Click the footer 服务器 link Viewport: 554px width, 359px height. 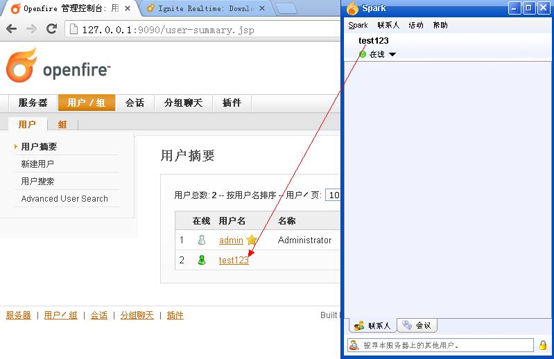(18, 315)
